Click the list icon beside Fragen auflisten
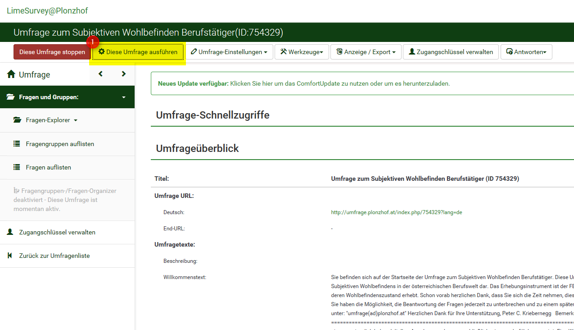Screen dimensions: 574x330 click(17, 167)
